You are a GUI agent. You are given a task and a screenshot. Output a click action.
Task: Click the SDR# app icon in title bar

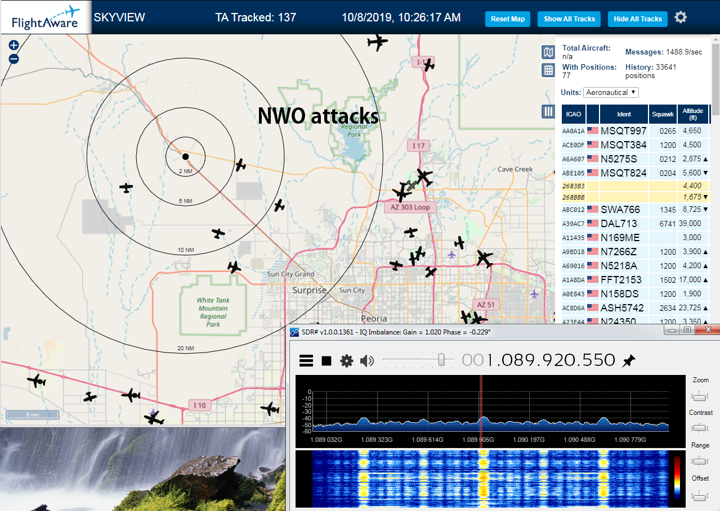click(x=293, y=332)
